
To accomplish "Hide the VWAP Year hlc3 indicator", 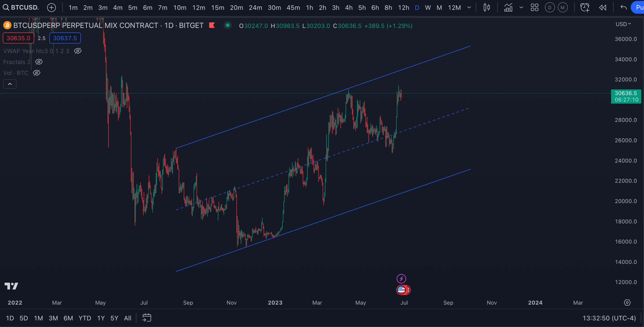I will click(x=78, y=51).
